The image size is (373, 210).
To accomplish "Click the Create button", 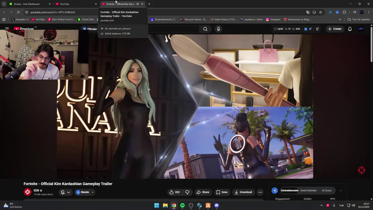I will coord(335,29).
